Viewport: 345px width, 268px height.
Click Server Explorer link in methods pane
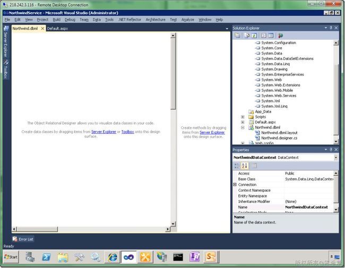point(212,132)
